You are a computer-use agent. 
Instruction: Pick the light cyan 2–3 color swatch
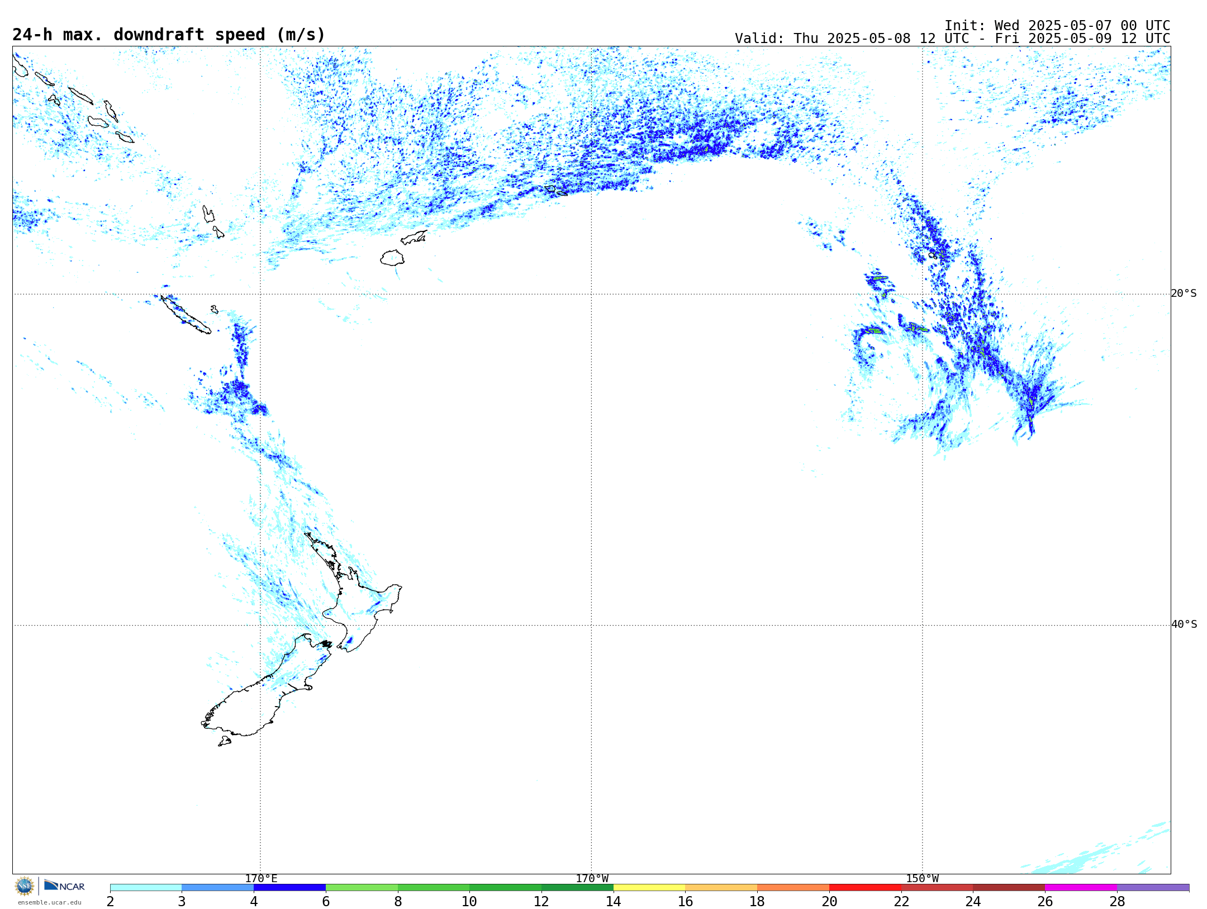[146, 888]
